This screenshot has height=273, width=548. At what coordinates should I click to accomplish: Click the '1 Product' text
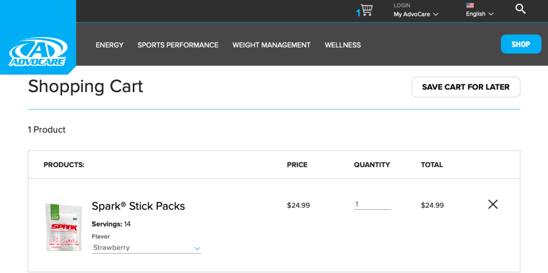pos(47,130)
